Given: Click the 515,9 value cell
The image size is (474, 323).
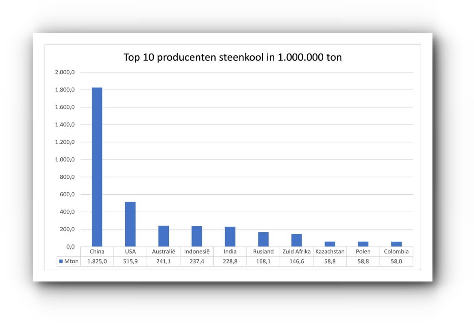Looking at the screenshot, I should click(130, 261).
